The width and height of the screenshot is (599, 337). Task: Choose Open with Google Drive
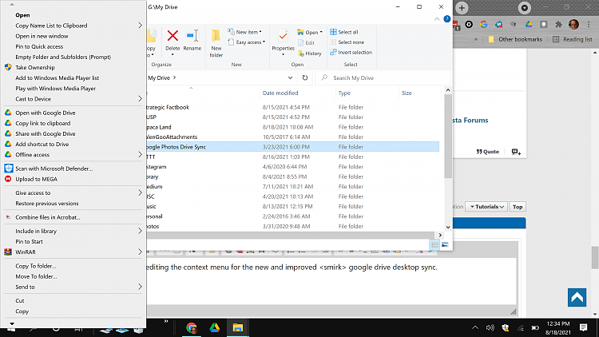coord(46,113)
